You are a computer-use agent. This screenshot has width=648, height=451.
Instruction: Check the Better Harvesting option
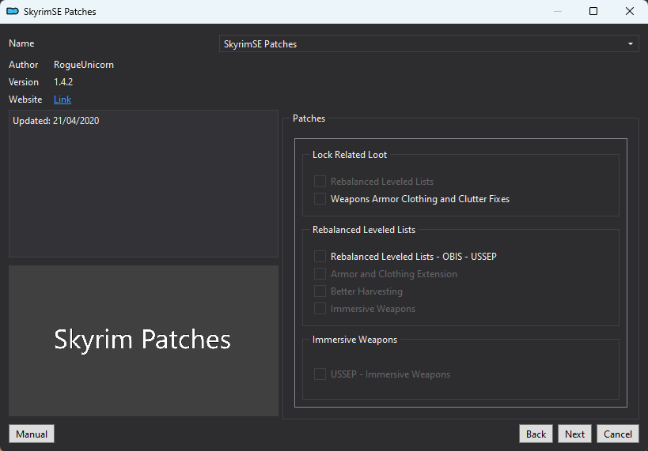(320, 291)
